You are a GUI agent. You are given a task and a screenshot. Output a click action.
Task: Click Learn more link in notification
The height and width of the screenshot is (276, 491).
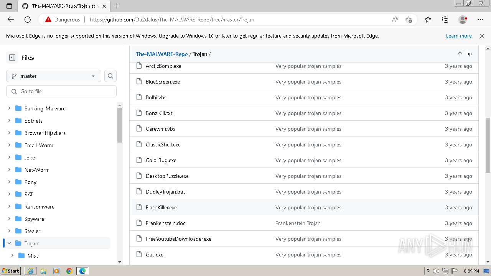(x=459, y=36)
